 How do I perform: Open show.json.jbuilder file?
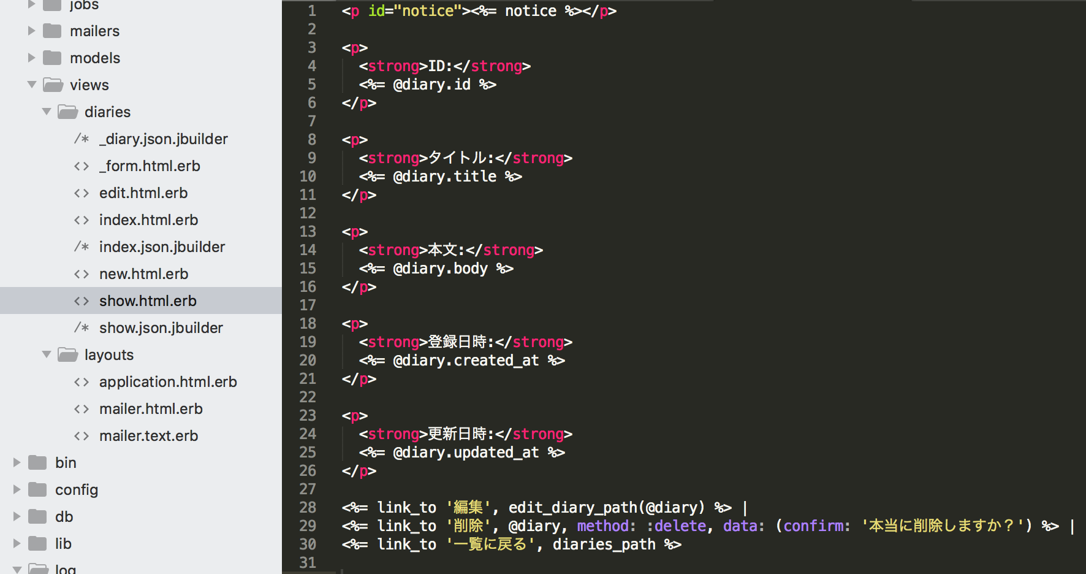[x=161, y=328]
